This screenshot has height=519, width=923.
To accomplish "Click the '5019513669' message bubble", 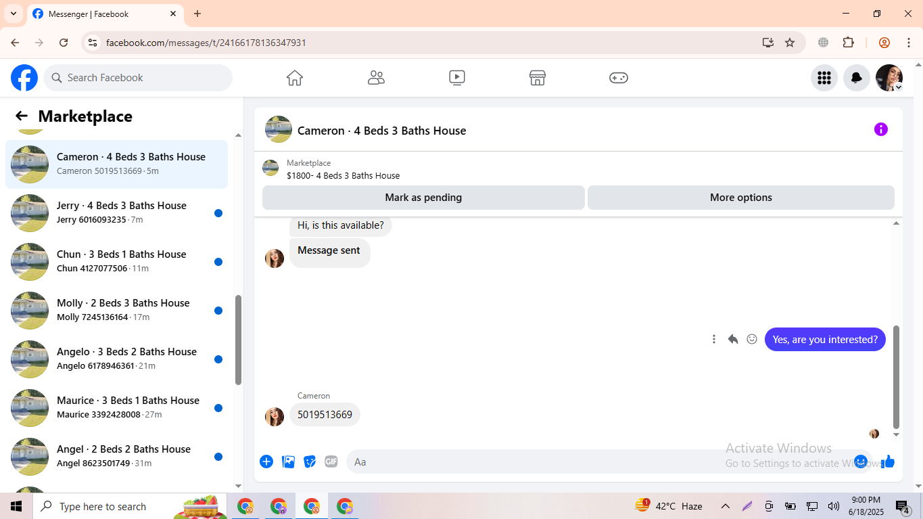I will click(x=325, y=415).
